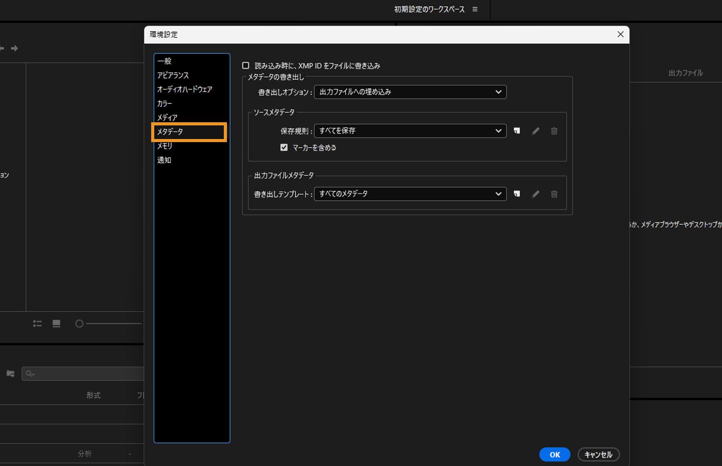Select 一般 in preferences category list
The width and height of the screenshot is (722, 466).
[191, 61]
